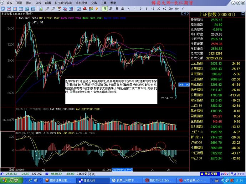Open the line trend chart toolbar icon
This screenshot has width=246, height=184.
click(9, 9)
